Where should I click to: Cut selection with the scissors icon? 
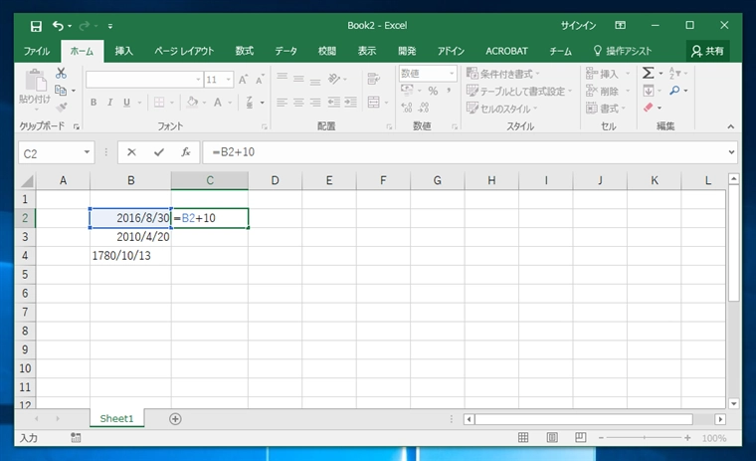(61, 74)
